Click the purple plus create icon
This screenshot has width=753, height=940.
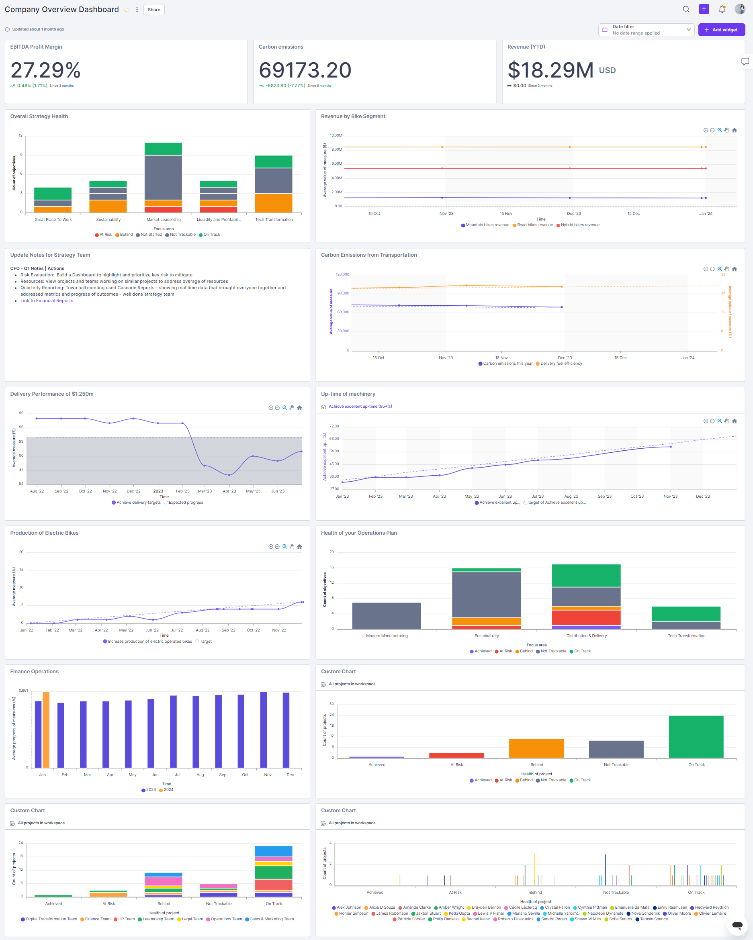pos(704,9)
